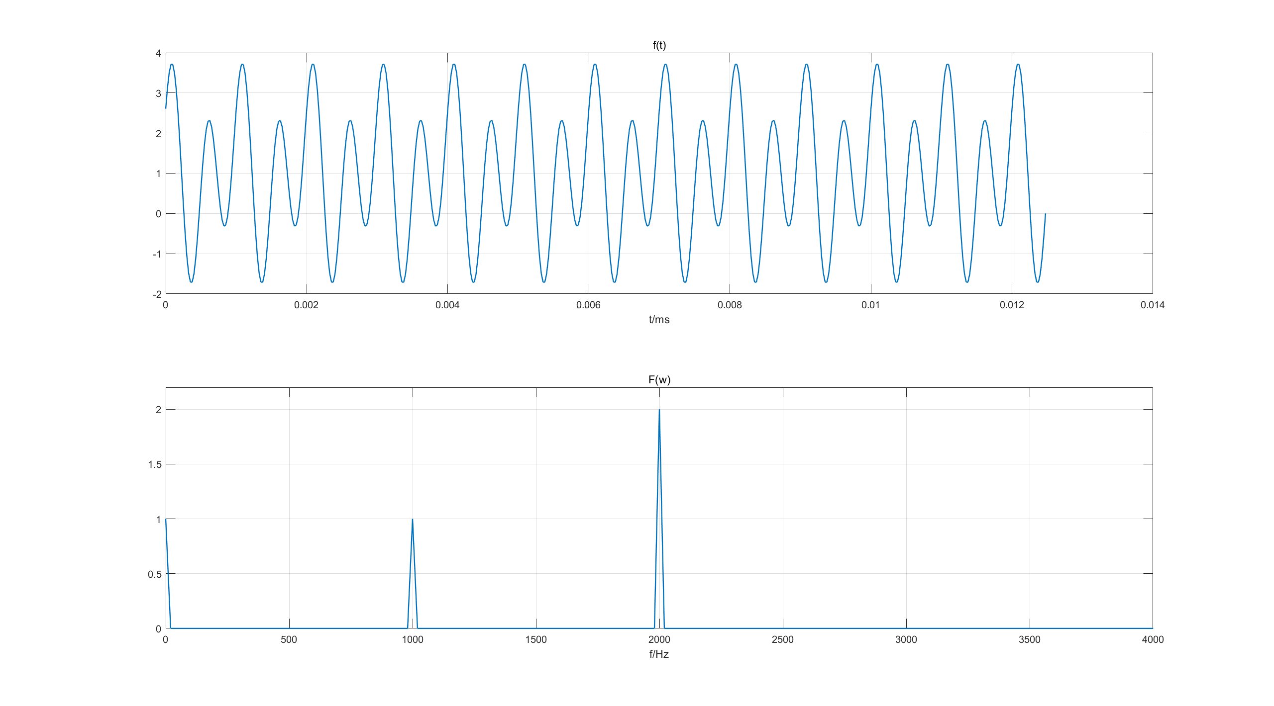Click the 1.5 tick label on F(w) y-axis

(155, 464)
